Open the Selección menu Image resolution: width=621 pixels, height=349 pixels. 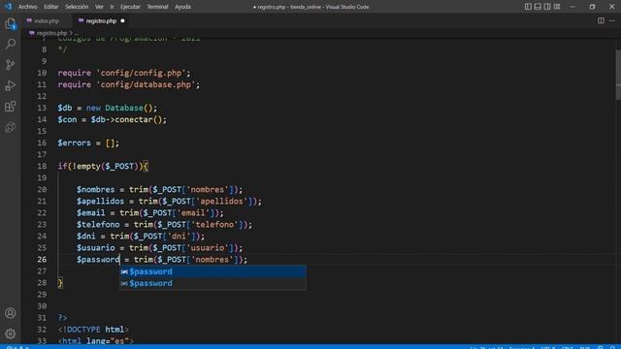coord(77,7)
